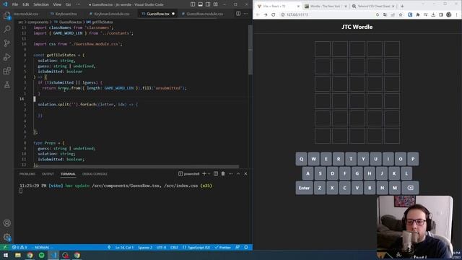This screenshot has height=260, width=462.
Task: Click the Q key on Wordle keyboard
Action: (x=301, y=159)
